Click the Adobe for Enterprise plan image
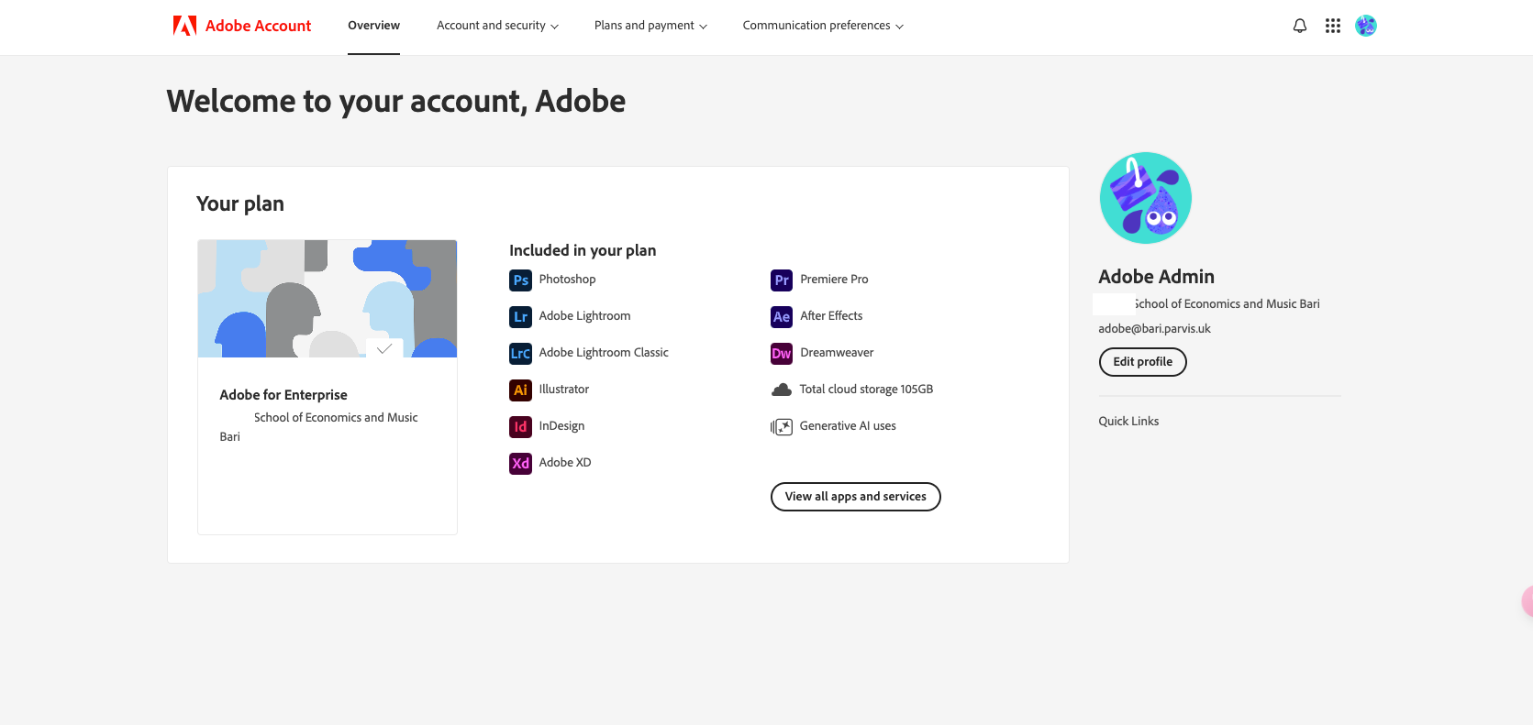Image resolution: width=1533 pixels, height=725 pixels. pos(328,299)
